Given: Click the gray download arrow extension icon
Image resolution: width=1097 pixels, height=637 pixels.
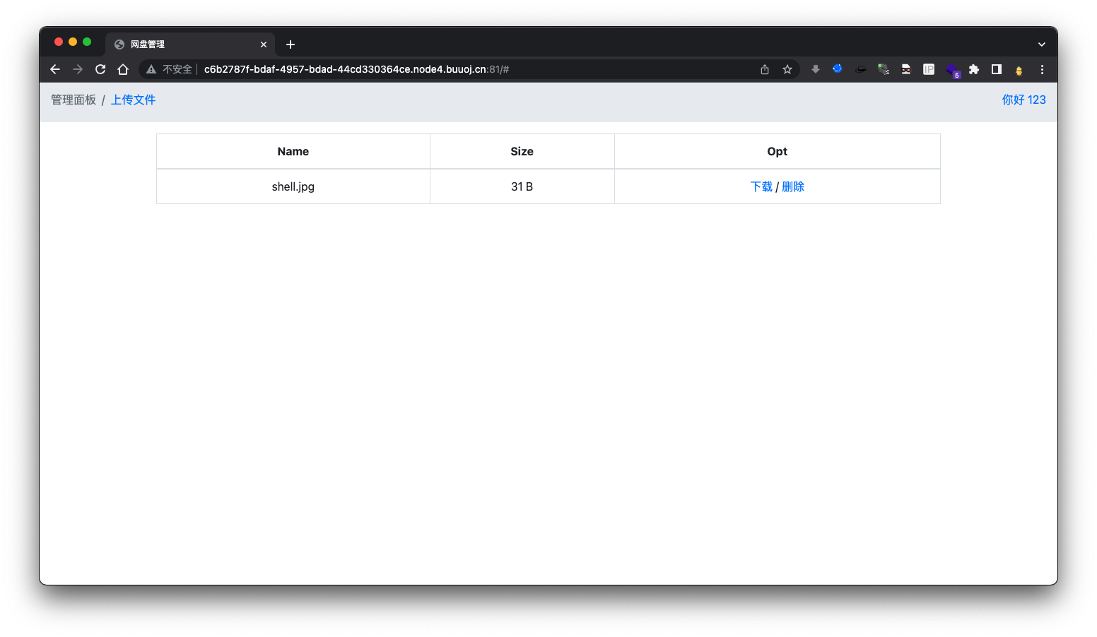Looking at the screenshot, I should [x=816, y=69].
